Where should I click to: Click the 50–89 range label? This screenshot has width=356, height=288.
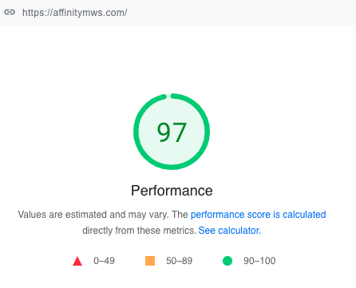pyautogui.click(x=179, y=261)
